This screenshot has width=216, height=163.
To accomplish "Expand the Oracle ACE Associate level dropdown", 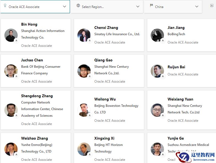I will coord(64,7).
